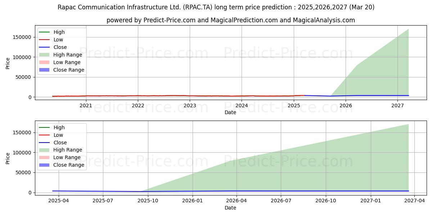Click the blue Close Range swatch, top legend
Screen dimensions: 432x216
click(45, 70)
